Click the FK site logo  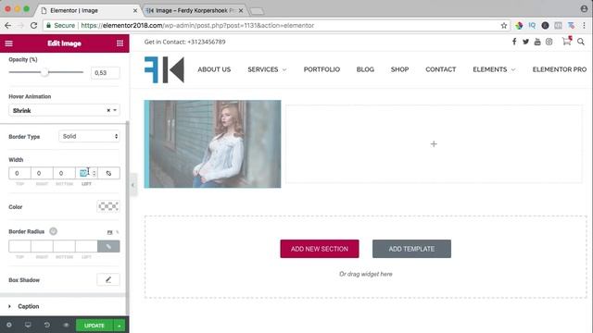pos(164,69)
